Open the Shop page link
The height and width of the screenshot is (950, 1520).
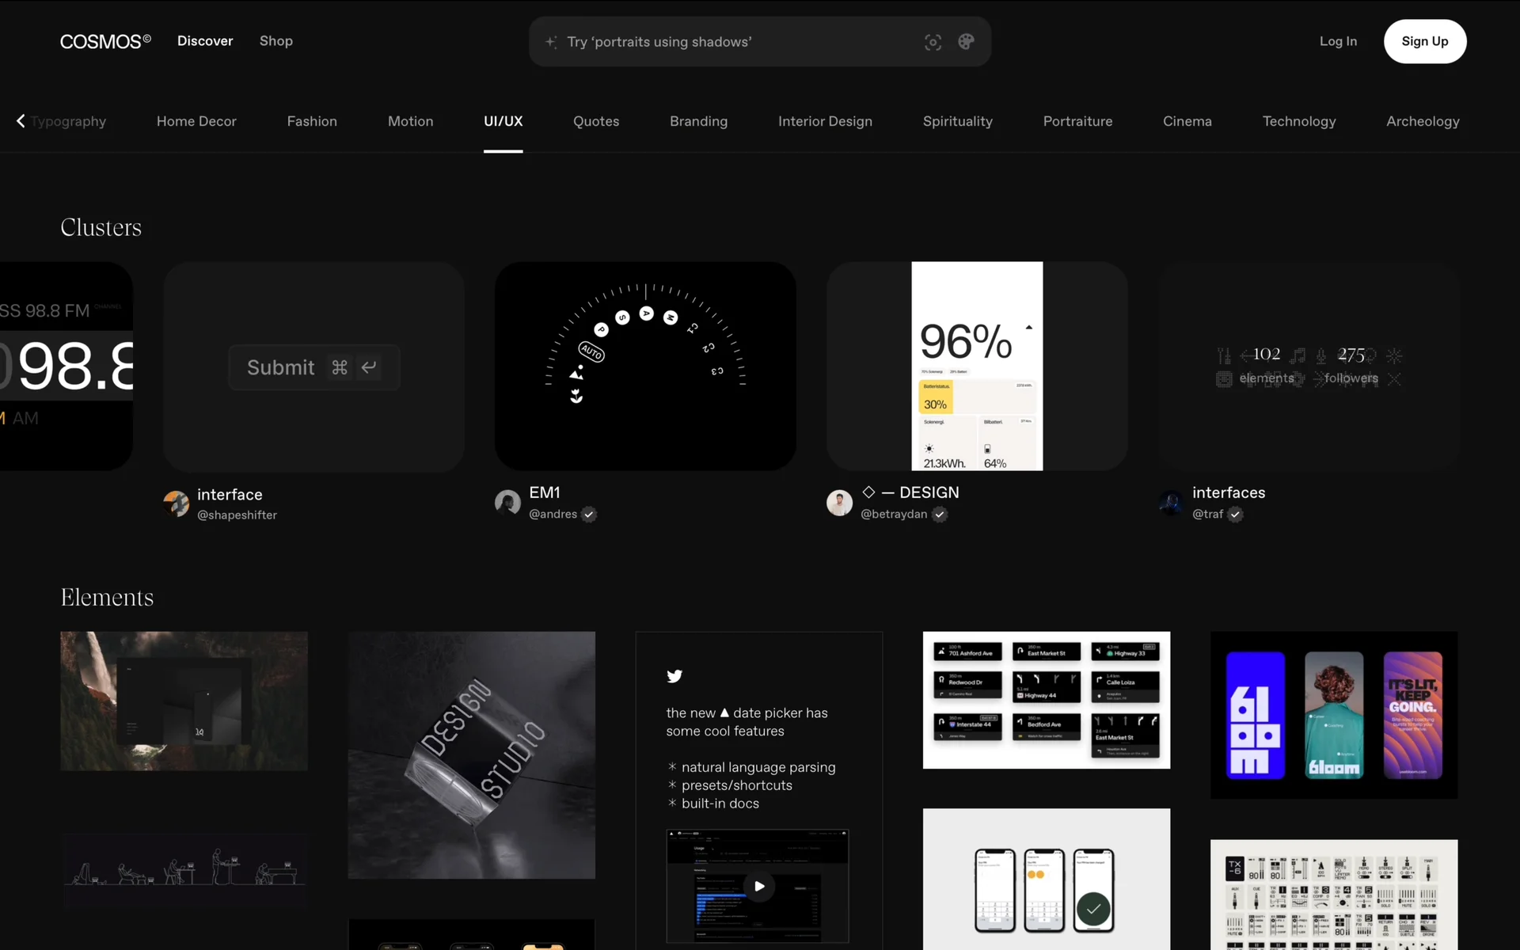click(x=275, y=41)
